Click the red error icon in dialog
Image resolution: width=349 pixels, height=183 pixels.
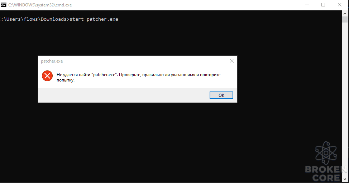[47, 76]
